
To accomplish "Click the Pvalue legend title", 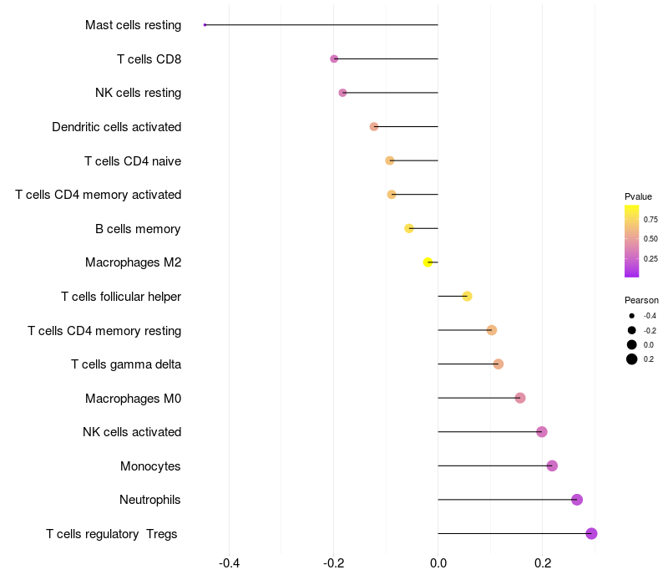I will (638, 196).
